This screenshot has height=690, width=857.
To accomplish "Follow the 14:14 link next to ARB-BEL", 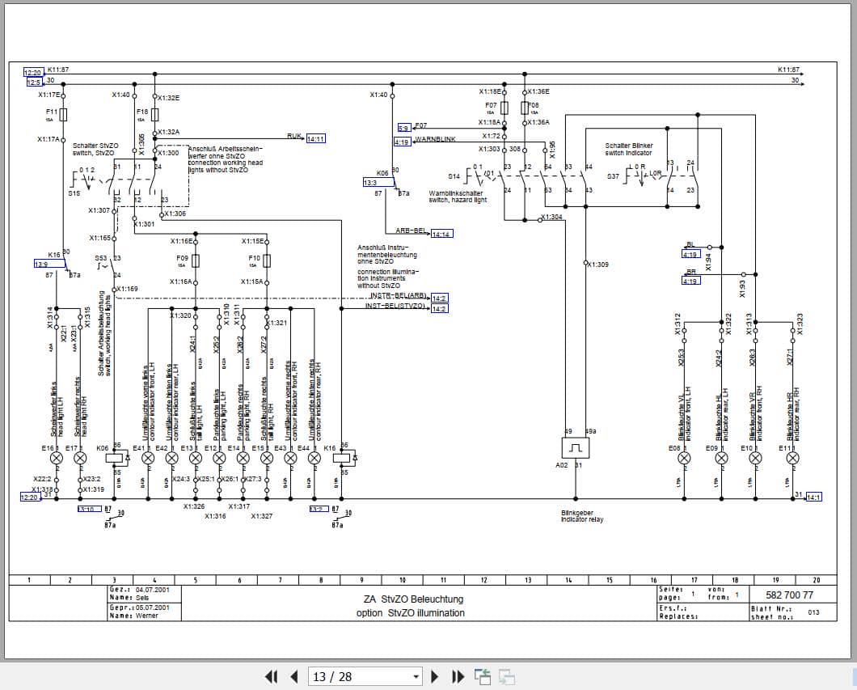I will coord(441,234).
